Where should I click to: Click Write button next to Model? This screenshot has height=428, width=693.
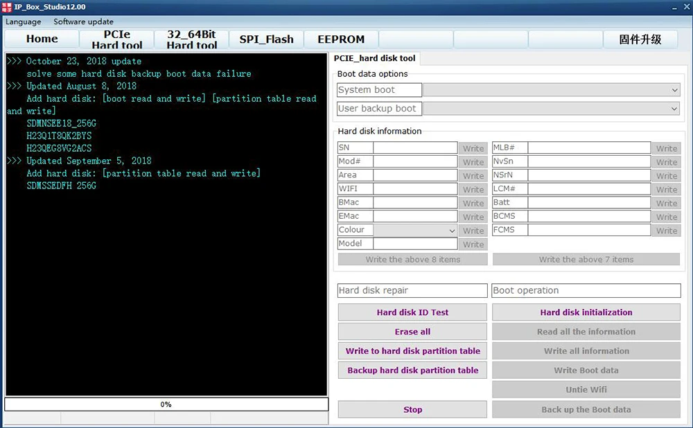pyautogui.click(x=473, y=244)
